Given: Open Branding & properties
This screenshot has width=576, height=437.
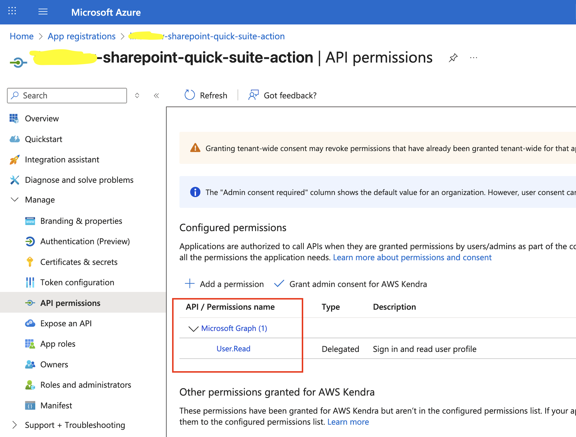Looking at the screenshot, I should tap(81, 221).
